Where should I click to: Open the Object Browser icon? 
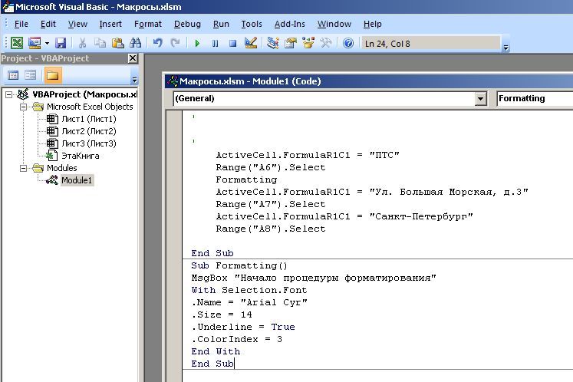click(x=308, y=43)
